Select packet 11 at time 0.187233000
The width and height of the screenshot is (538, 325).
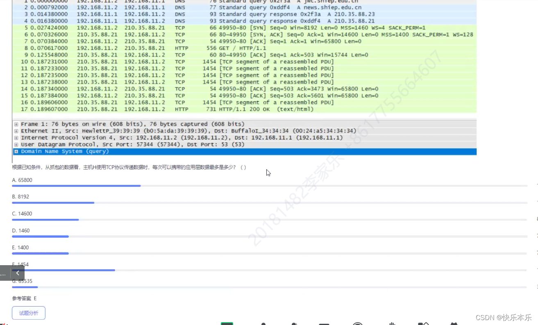[x=244, y=68]
